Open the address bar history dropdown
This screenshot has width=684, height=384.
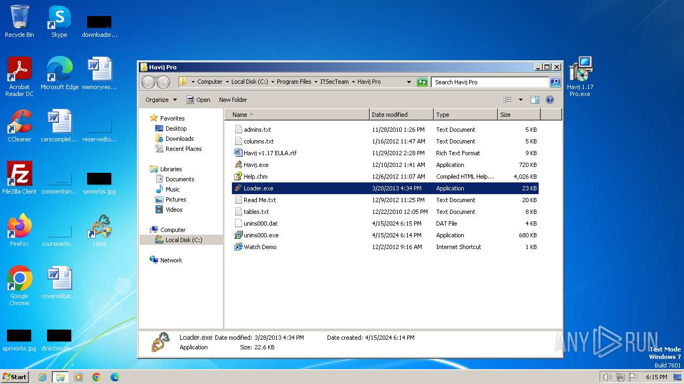pos(409,82)
